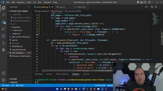Switch to the DEBUG CONSOLE panel tab
Viewport: 163px width, 91px height.
click(x=62, y=74)
